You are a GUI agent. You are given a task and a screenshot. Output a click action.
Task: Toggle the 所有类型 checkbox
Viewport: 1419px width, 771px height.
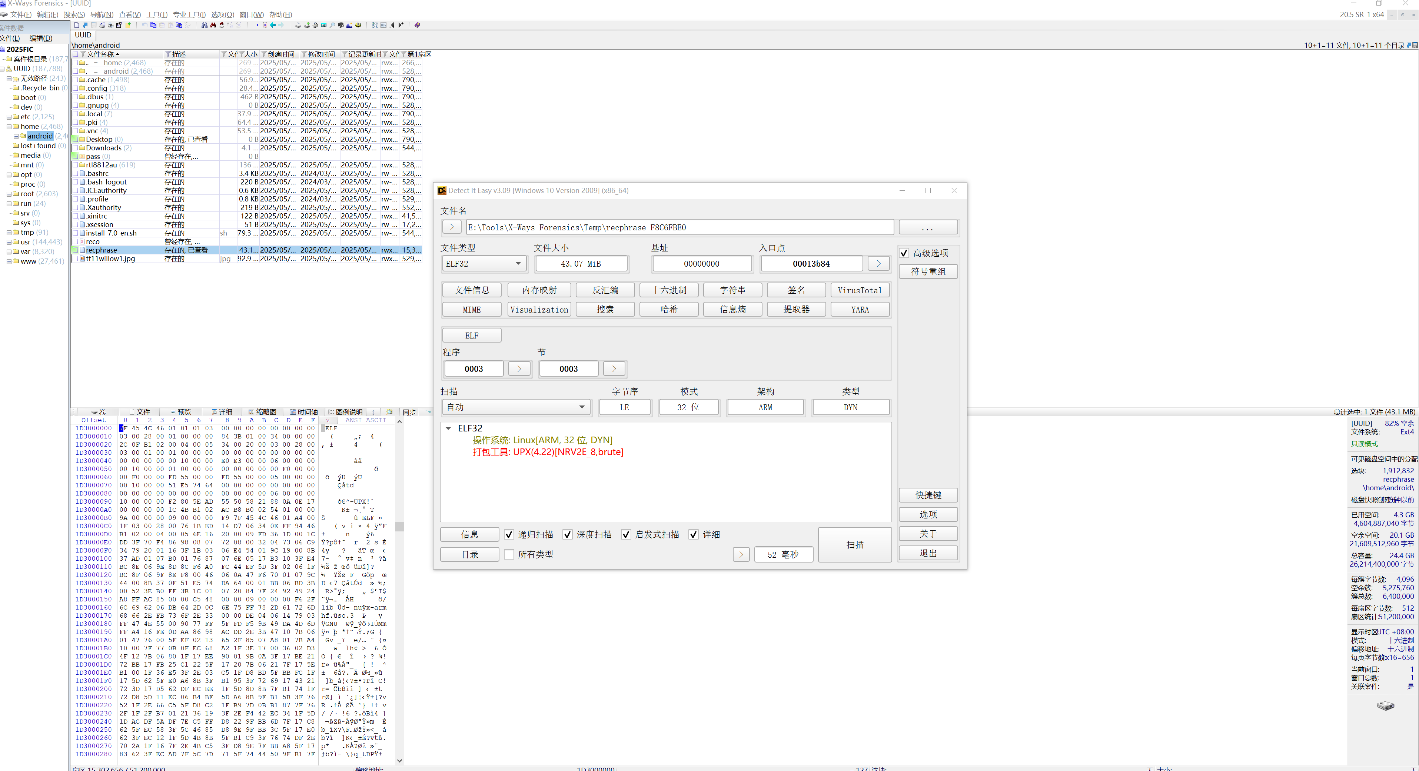509,554
